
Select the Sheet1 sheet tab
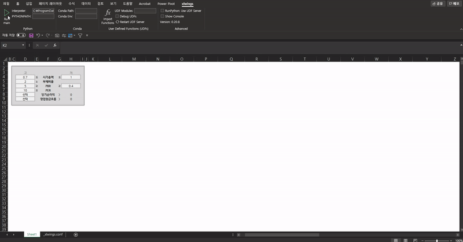(x=32, y=234)
